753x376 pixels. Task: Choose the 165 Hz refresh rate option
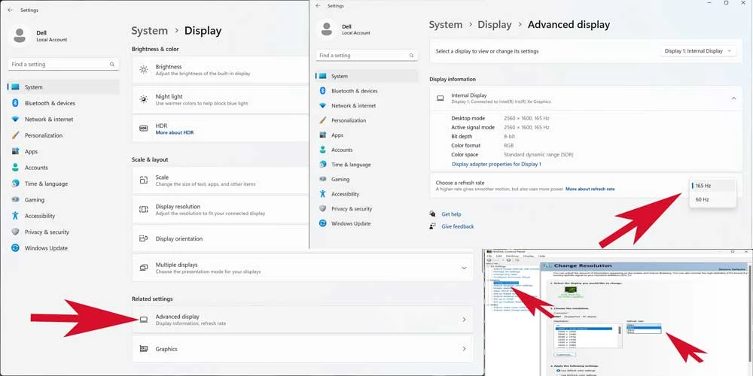tap(712, 185)
